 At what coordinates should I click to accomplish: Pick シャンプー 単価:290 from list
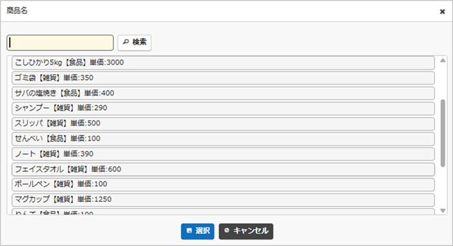point(224,108)
